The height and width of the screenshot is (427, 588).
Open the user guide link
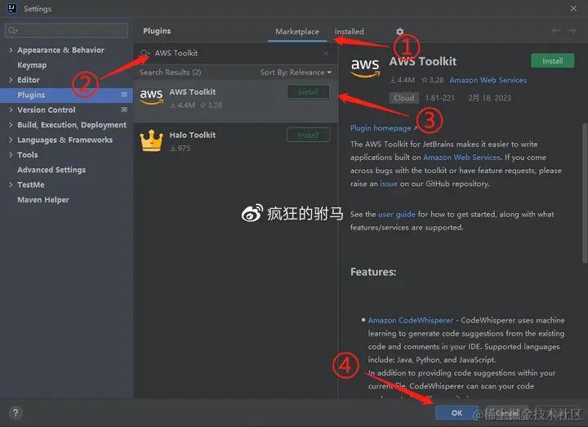(397, 215)
